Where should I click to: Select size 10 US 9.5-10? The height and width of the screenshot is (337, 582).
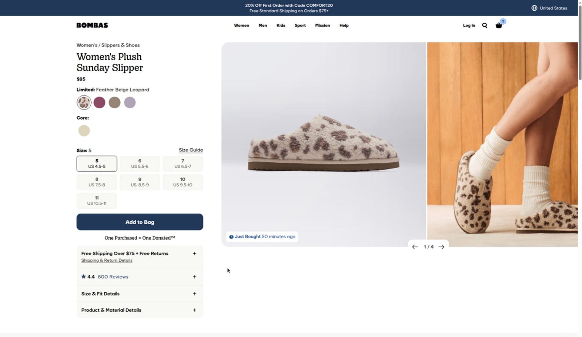tap(183, 182)
